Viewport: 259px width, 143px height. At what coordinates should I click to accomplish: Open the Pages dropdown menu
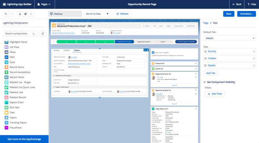click(x=44, y=4)
